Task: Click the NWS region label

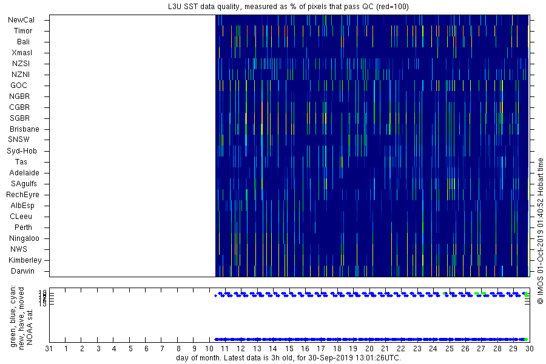Action: point(19,249)
